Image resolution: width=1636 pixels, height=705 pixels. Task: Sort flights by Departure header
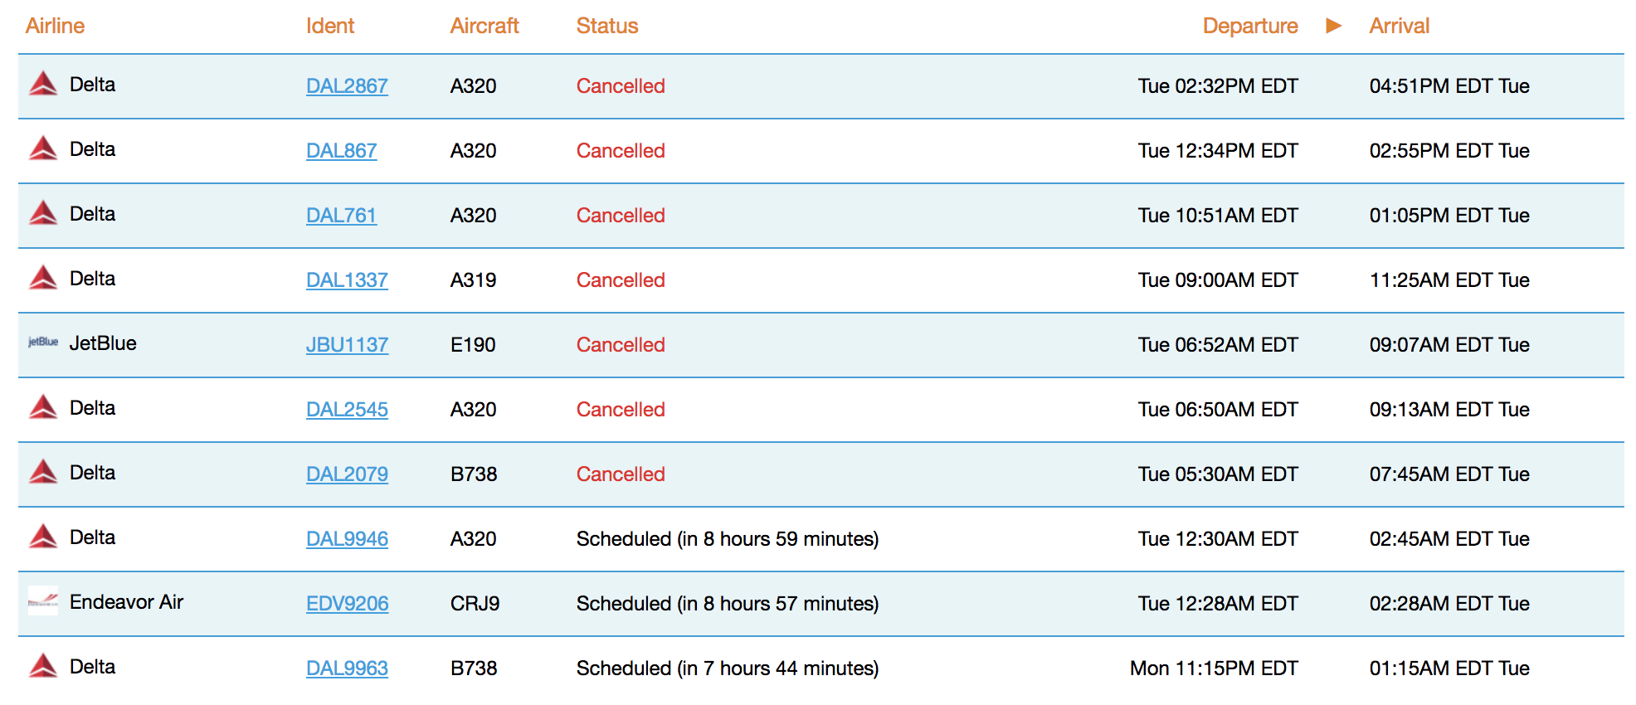(x=1250, y=26)
